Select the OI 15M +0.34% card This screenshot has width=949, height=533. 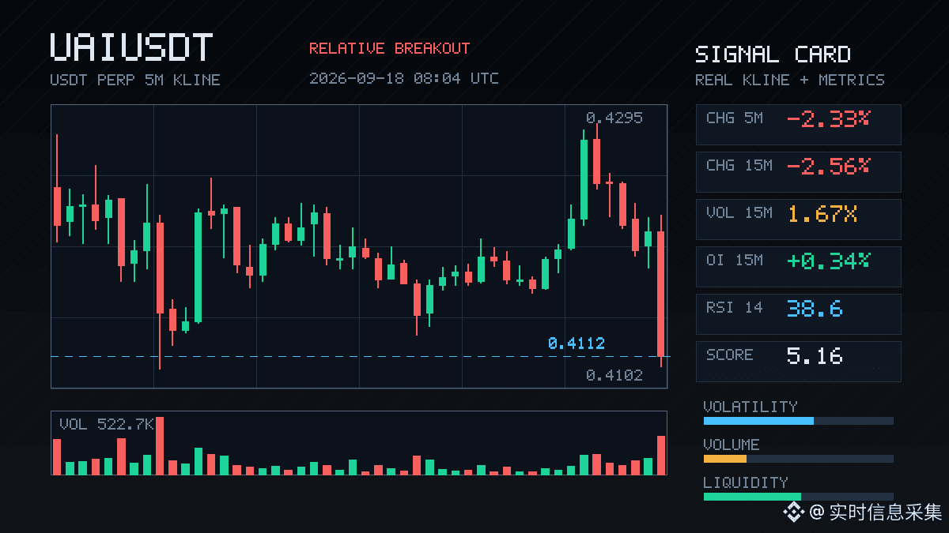[798, 266]
